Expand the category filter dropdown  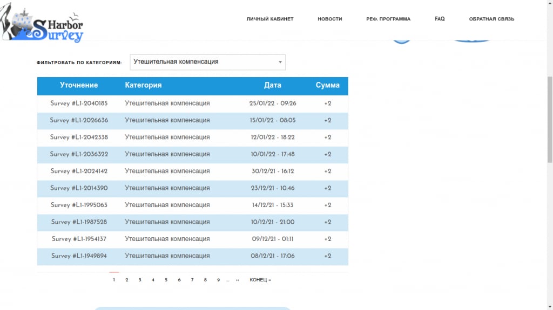click(x=208, y=62)
